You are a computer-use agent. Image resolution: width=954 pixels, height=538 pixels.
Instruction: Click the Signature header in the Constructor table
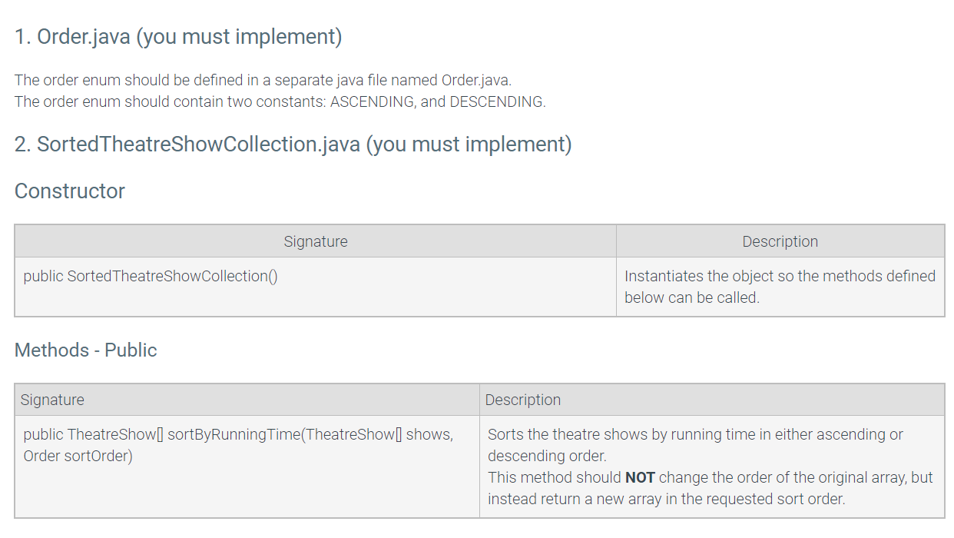point(315,241)
